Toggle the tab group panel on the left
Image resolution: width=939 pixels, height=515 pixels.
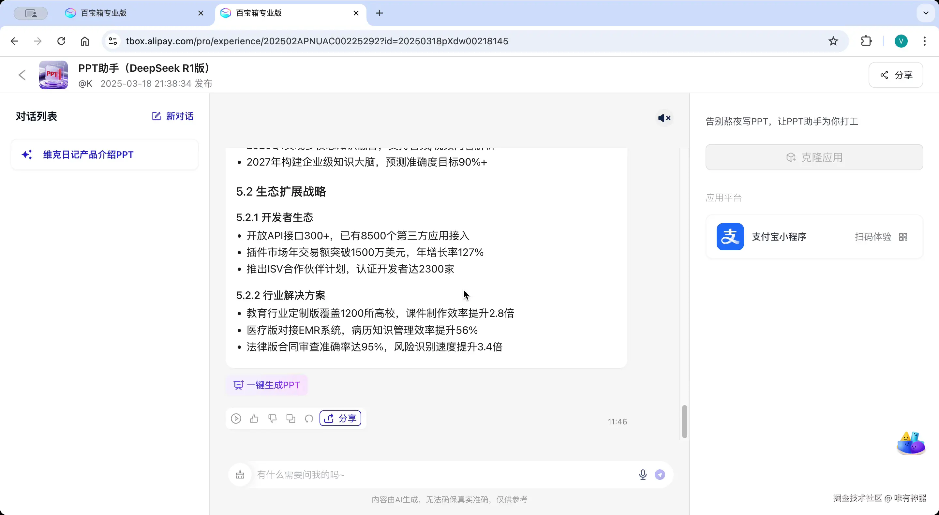[x=30, y=13]
